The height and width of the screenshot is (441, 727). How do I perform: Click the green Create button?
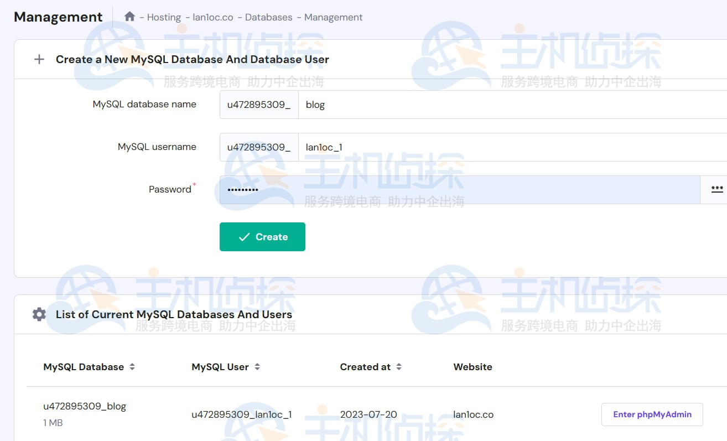[x=262, y=237]
